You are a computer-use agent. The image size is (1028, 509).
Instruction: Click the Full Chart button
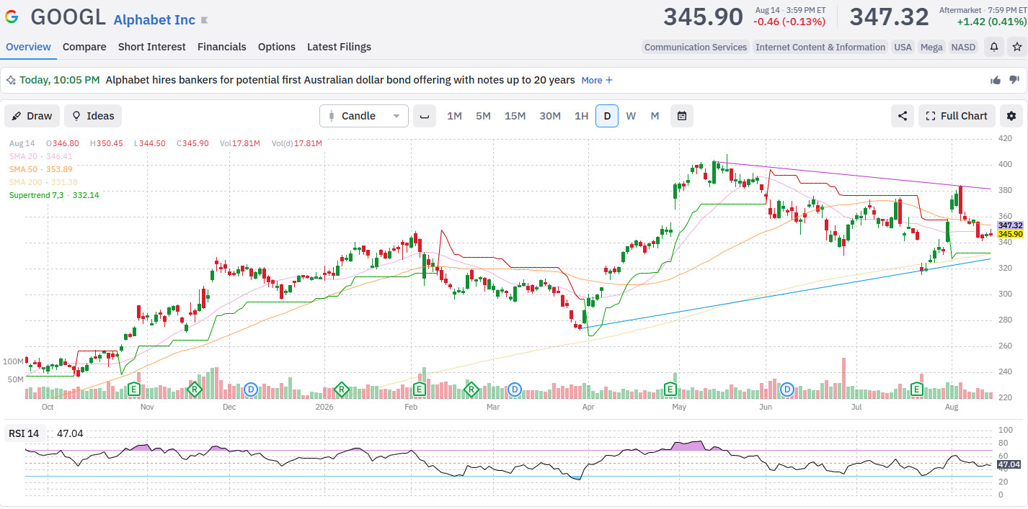(957, 116)
